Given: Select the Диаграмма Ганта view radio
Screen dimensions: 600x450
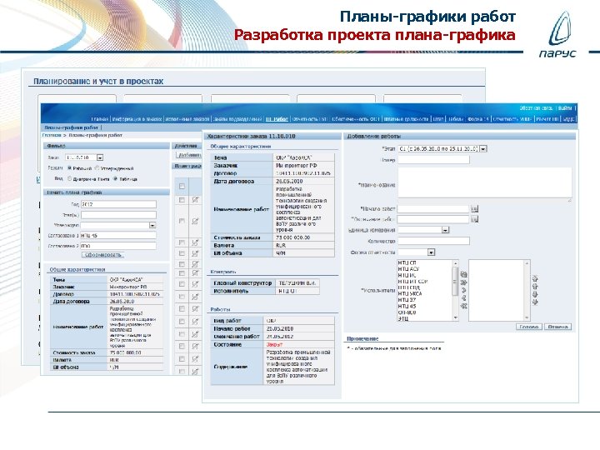Looking at the screenshot, I should tap(70, 178).
